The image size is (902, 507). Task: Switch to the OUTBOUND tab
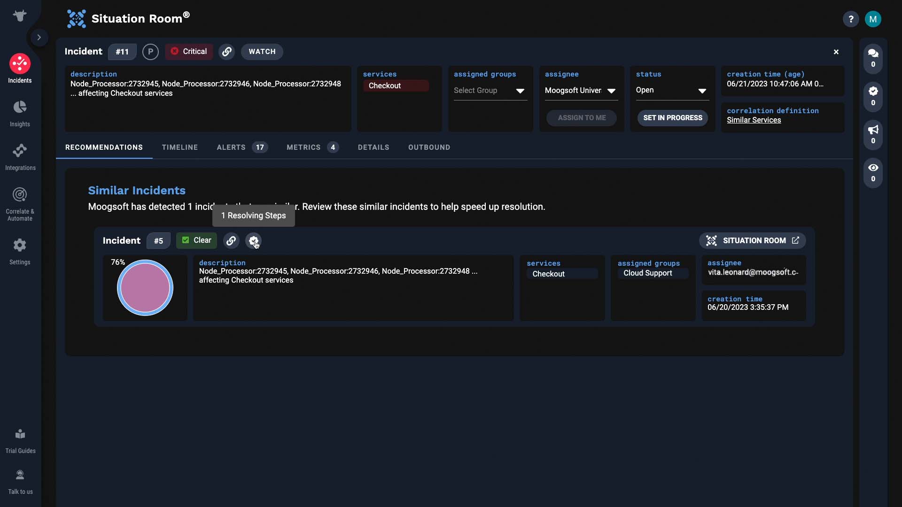(x=429, y=147)
